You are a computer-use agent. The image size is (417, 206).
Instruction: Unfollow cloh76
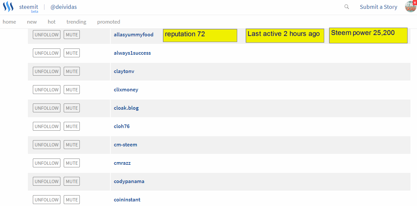coord(47,126)
